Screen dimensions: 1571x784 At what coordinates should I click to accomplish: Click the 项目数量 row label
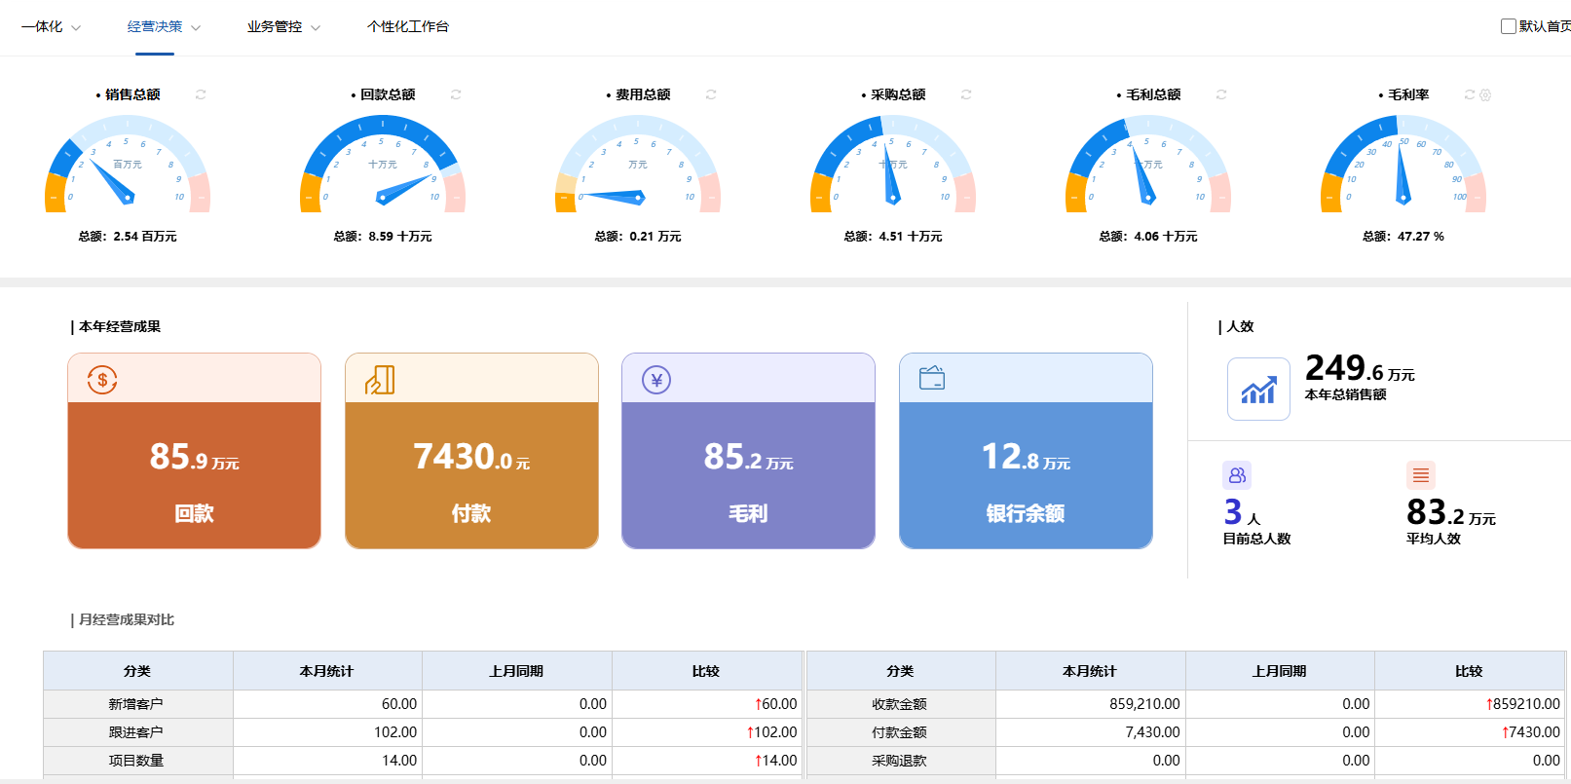click(x=136, y=761)
